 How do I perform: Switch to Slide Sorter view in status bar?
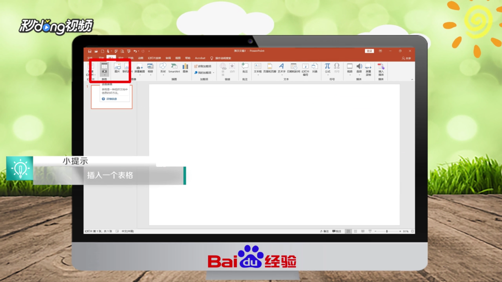pyautogui.click(x=355, y=231)
